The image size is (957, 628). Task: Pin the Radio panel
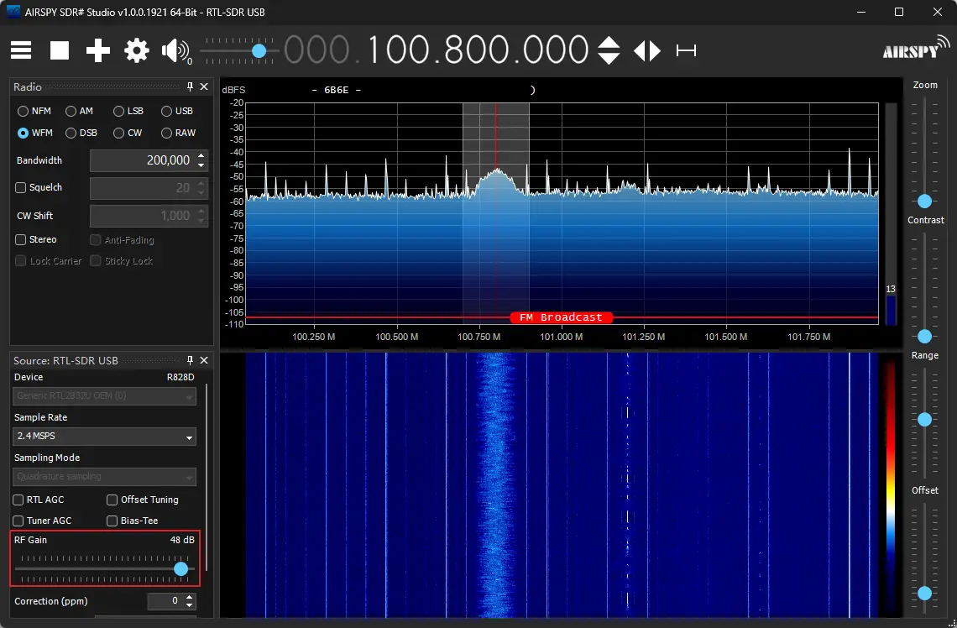click(190, 86)
